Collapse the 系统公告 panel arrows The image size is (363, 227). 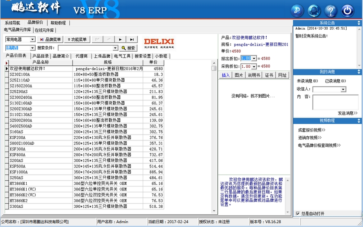[x=358, y=23]
